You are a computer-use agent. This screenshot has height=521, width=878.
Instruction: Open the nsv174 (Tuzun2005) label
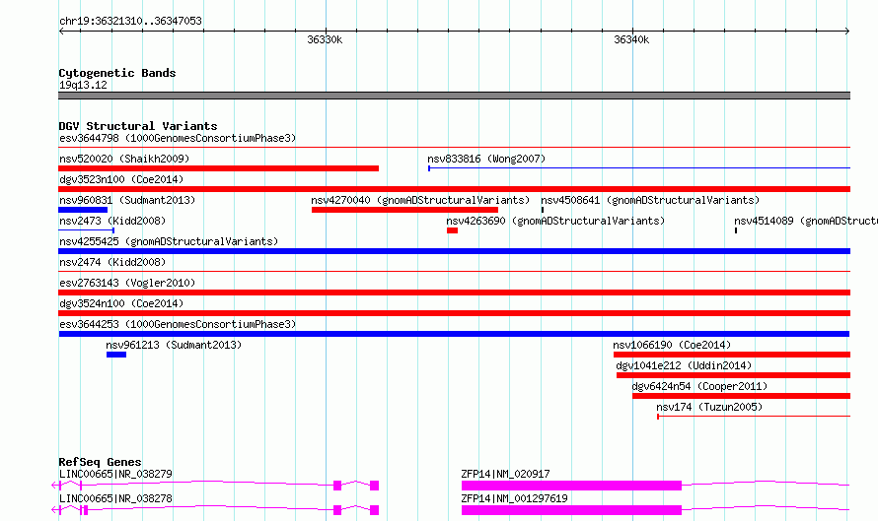click(709, 407)
